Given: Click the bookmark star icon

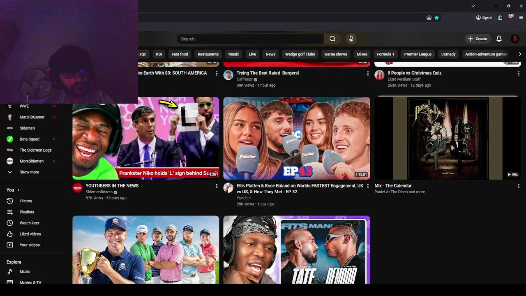Looking at the screenshot, I should [436, 18].
